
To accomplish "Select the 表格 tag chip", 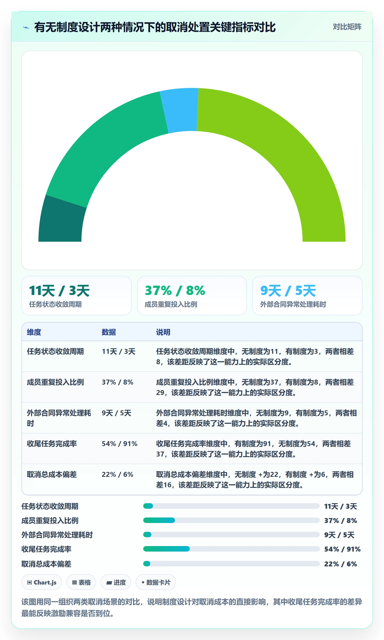I will [81, 582].
